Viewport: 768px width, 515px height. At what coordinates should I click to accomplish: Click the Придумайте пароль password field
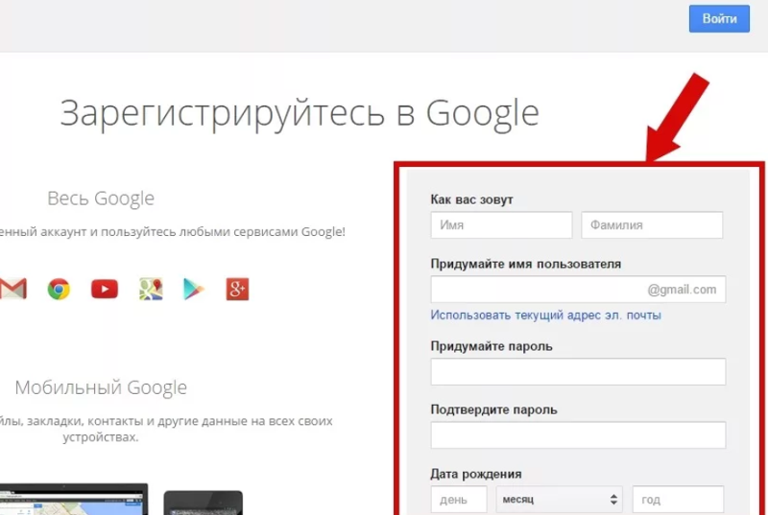(578, 372)
